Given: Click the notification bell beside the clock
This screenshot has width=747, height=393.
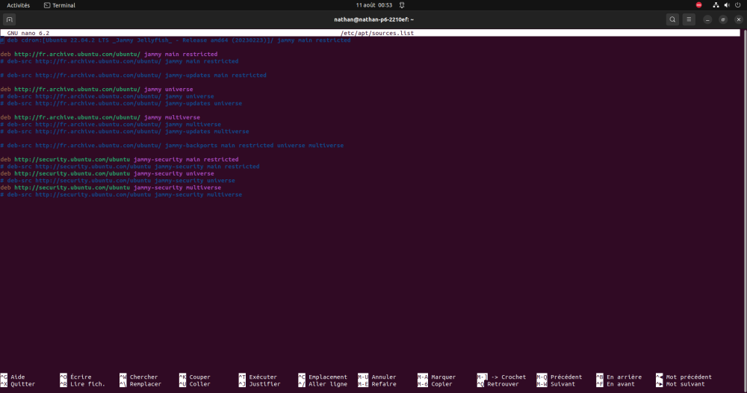Looking at the screenshot, I should point(403,5).
